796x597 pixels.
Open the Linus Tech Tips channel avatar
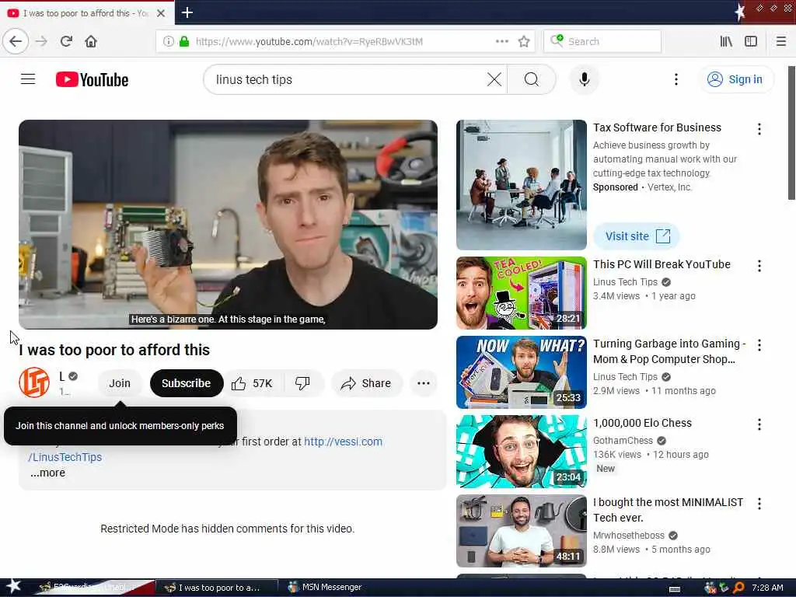[34, 382]
